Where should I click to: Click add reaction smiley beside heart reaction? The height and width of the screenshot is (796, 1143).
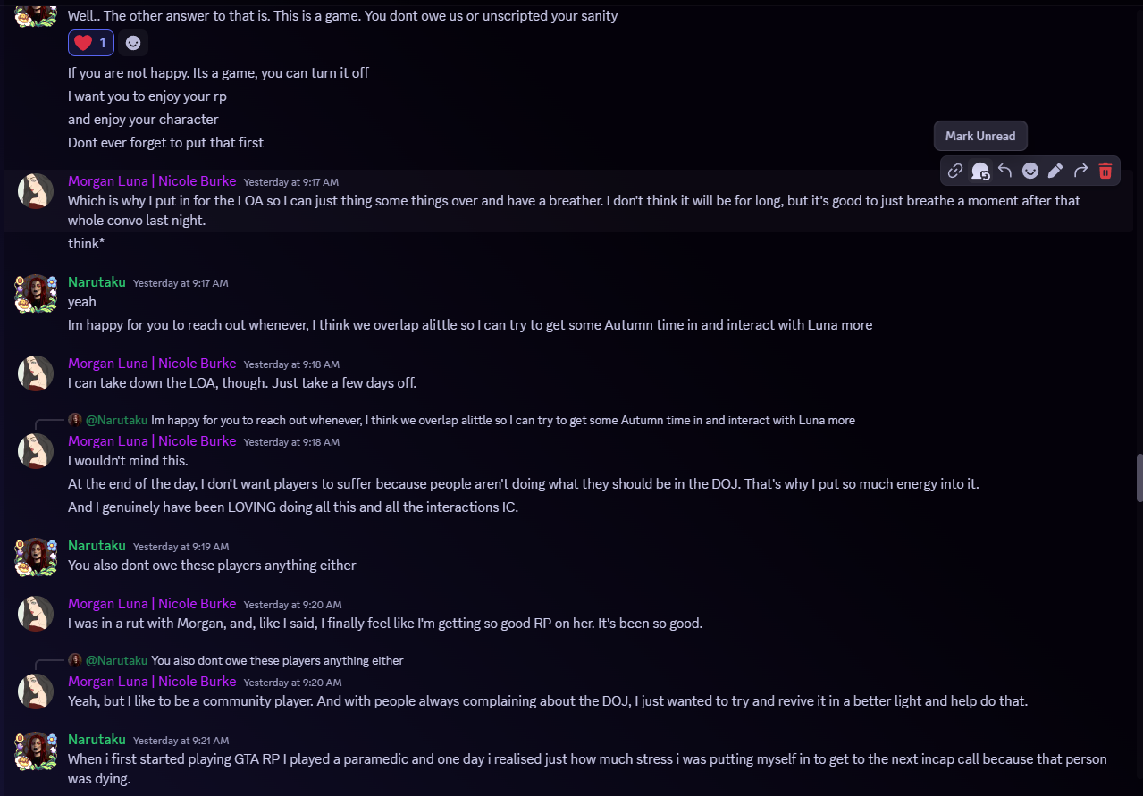(x=133, y=43)
